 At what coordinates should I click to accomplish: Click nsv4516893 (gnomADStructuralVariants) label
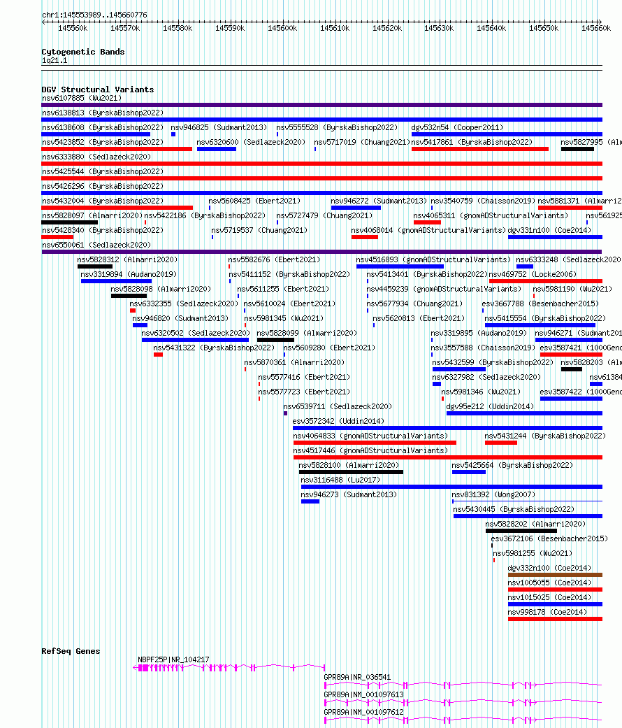pyautogui.click(x=433, y=259)
